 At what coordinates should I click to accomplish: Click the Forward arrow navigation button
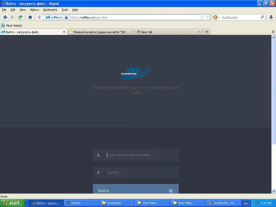12,17
